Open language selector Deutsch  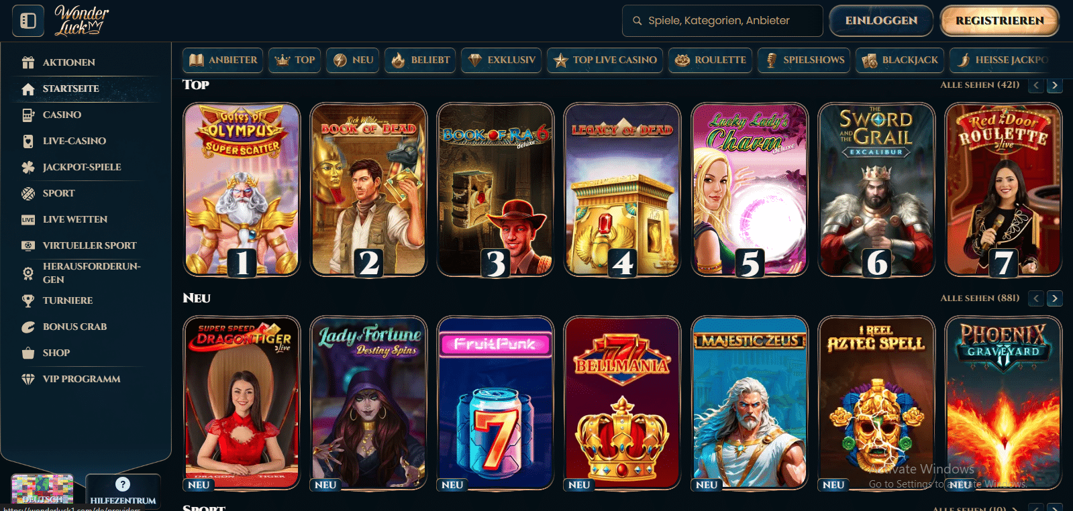42,490
